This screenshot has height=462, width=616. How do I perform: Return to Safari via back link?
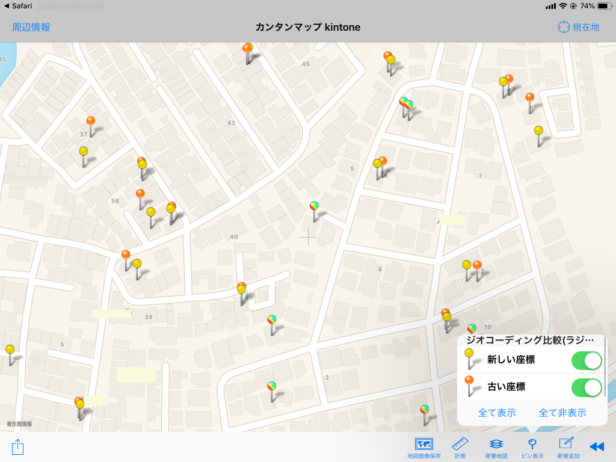[18, 6]
